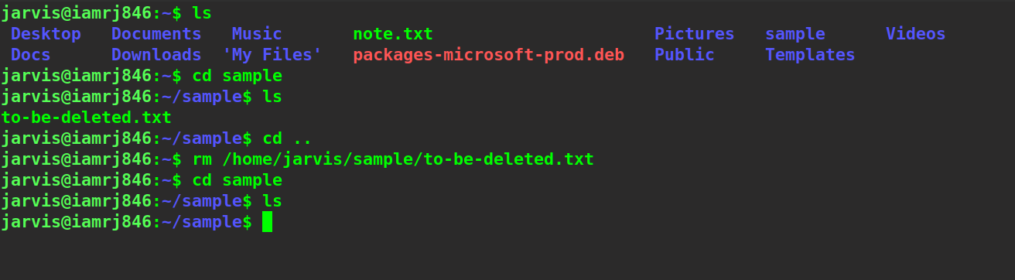This screenshot has width=1015, height=280.
Task: Click the Docs directory entry
Action: (31, 55)
